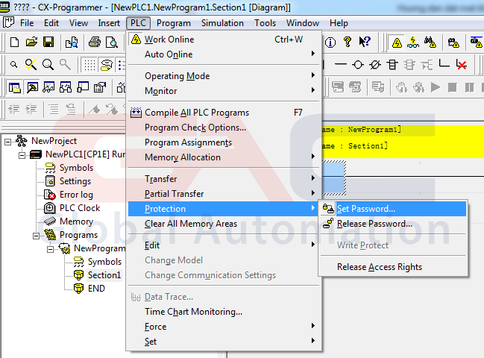
Task: Click the Zoom Out magnifier icon
Action: pyautogui.click(x=13, y=64)
